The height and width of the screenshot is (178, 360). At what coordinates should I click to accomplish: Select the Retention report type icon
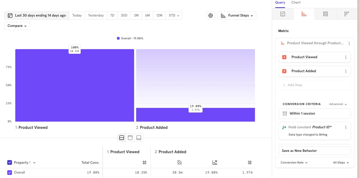click(x=346, y=14)
